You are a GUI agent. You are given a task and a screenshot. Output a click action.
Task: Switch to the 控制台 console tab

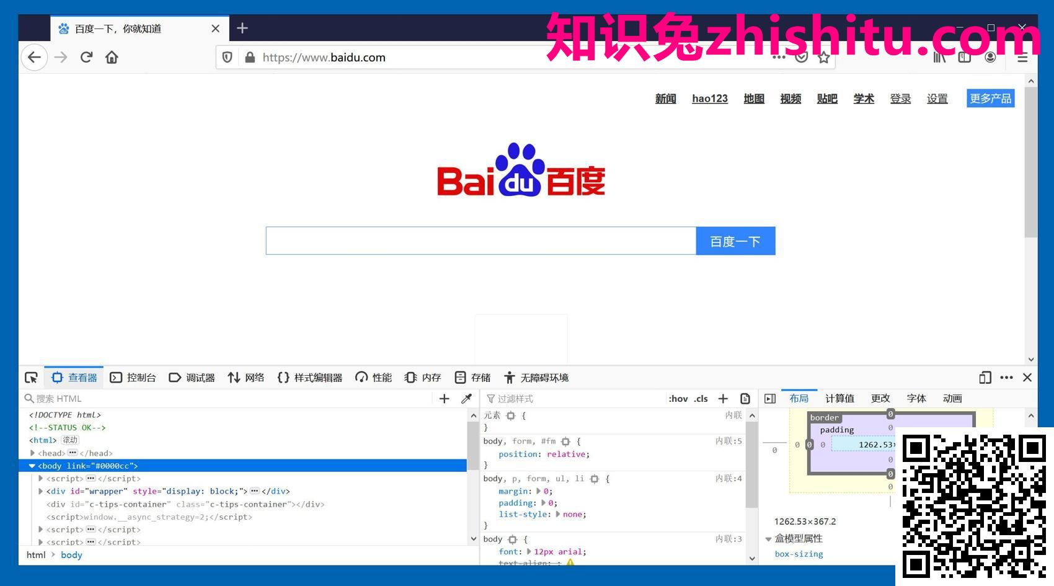[x=133, y=378]
